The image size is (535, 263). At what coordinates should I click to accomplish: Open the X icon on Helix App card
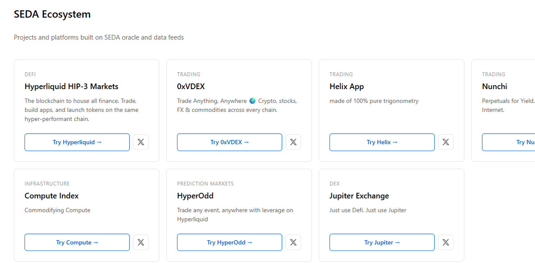click(446, 142)
